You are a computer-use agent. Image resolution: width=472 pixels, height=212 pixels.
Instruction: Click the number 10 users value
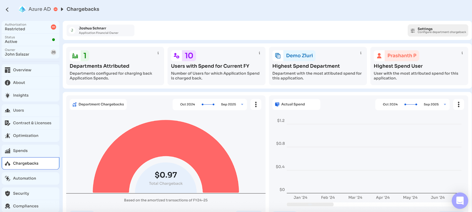click(189, 56)
